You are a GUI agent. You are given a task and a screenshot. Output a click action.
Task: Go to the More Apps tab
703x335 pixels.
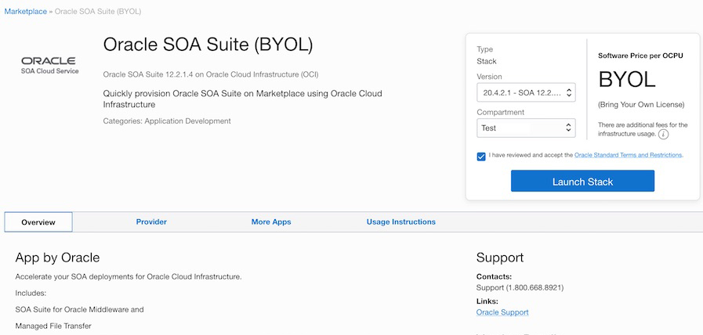click(x=271, y=222)
